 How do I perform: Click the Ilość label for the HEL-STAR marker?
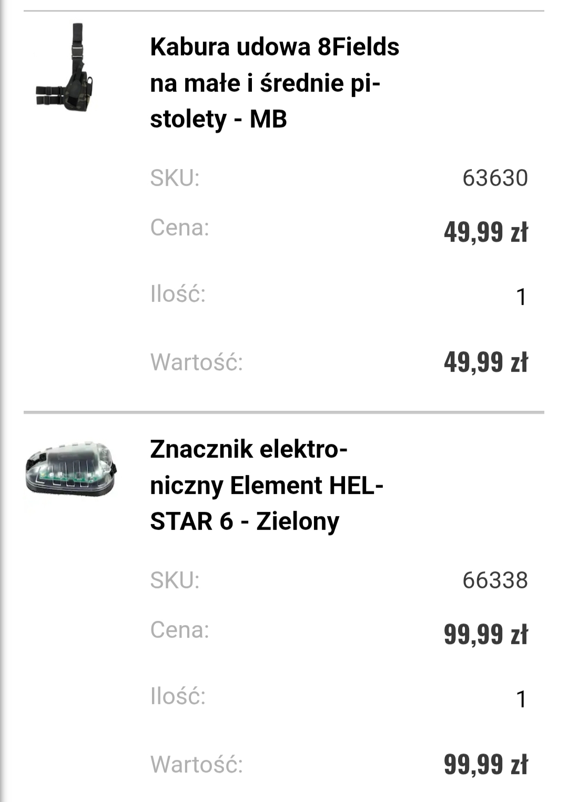[x=178, y=696]
